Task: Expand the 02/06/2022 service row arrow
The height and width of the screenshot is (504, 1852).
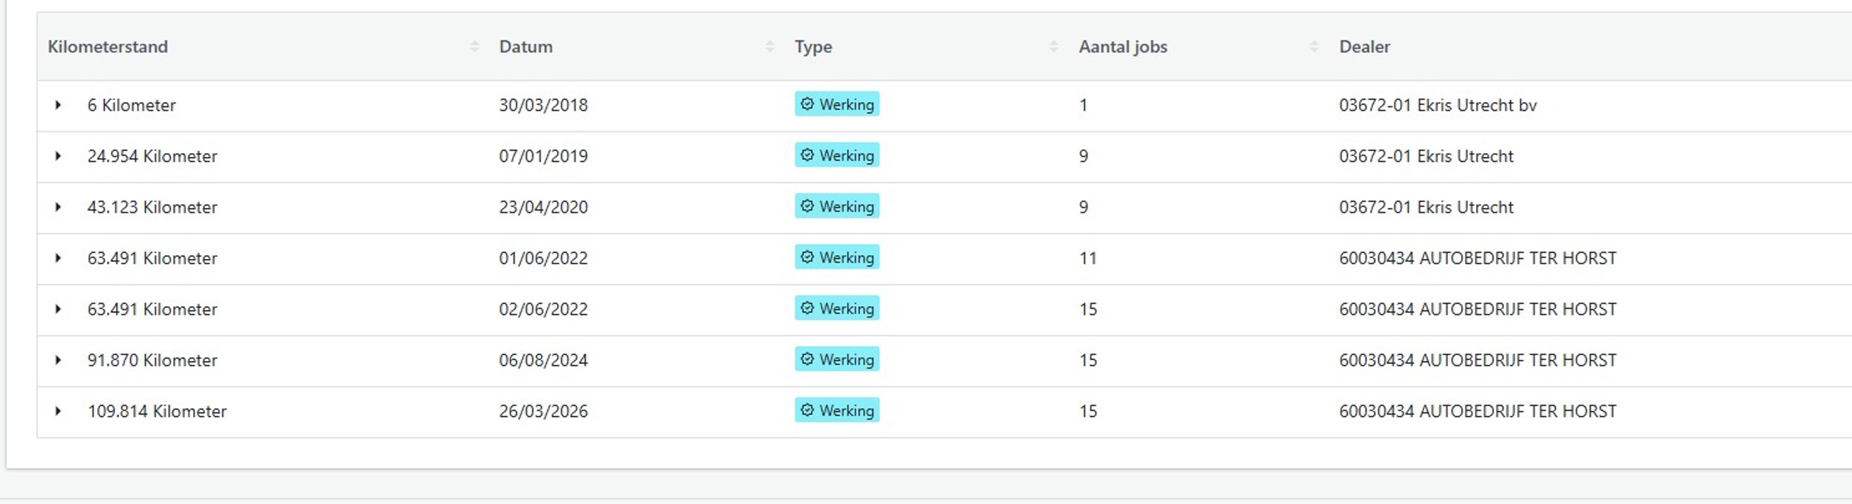Action: click(57, 309)
